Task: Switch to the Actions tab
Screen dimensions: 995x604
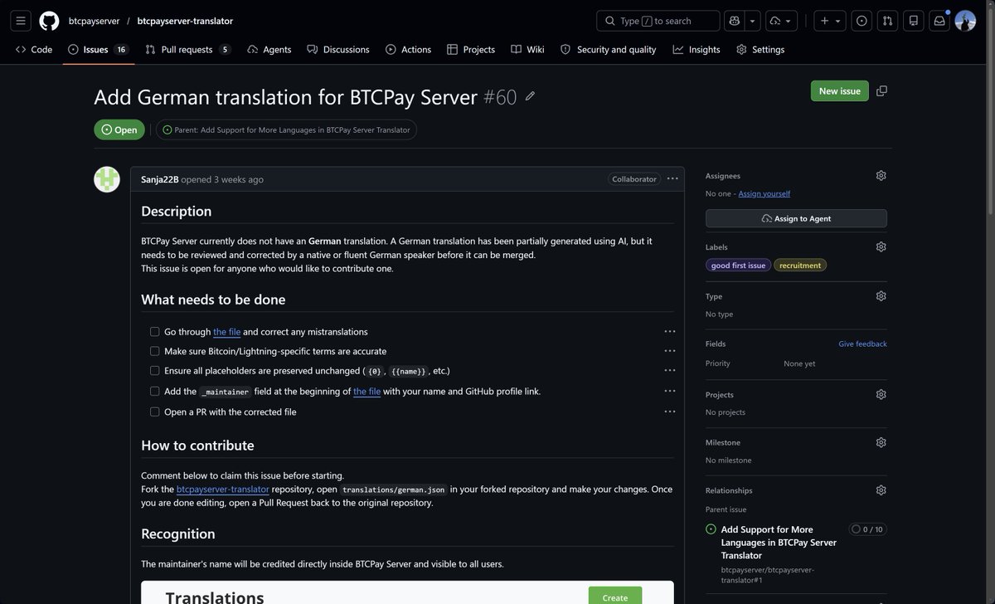Action: [408, 50]
